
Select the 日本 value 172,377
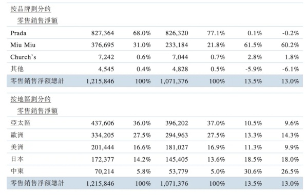(x=103, y=159)
